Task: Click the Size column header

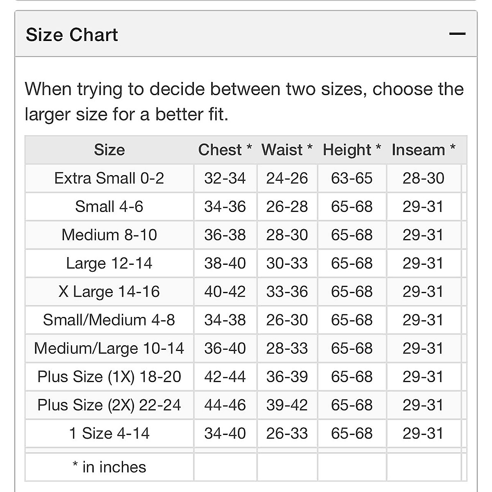Action: tap(109, 150)
